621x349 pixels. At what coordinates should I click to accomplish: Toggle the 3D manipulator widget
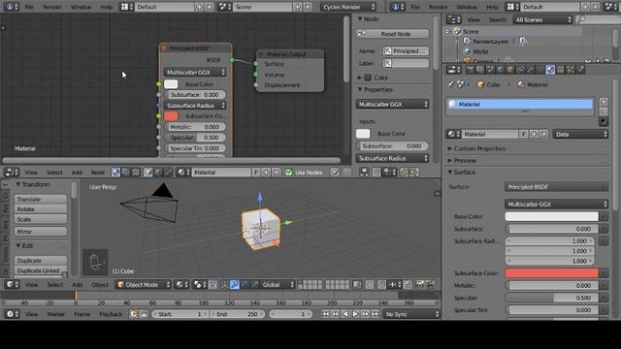point(224,284)
